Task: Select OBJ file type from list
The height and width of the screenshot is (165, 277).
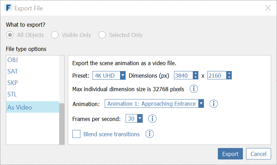Action: click(13, 60)
